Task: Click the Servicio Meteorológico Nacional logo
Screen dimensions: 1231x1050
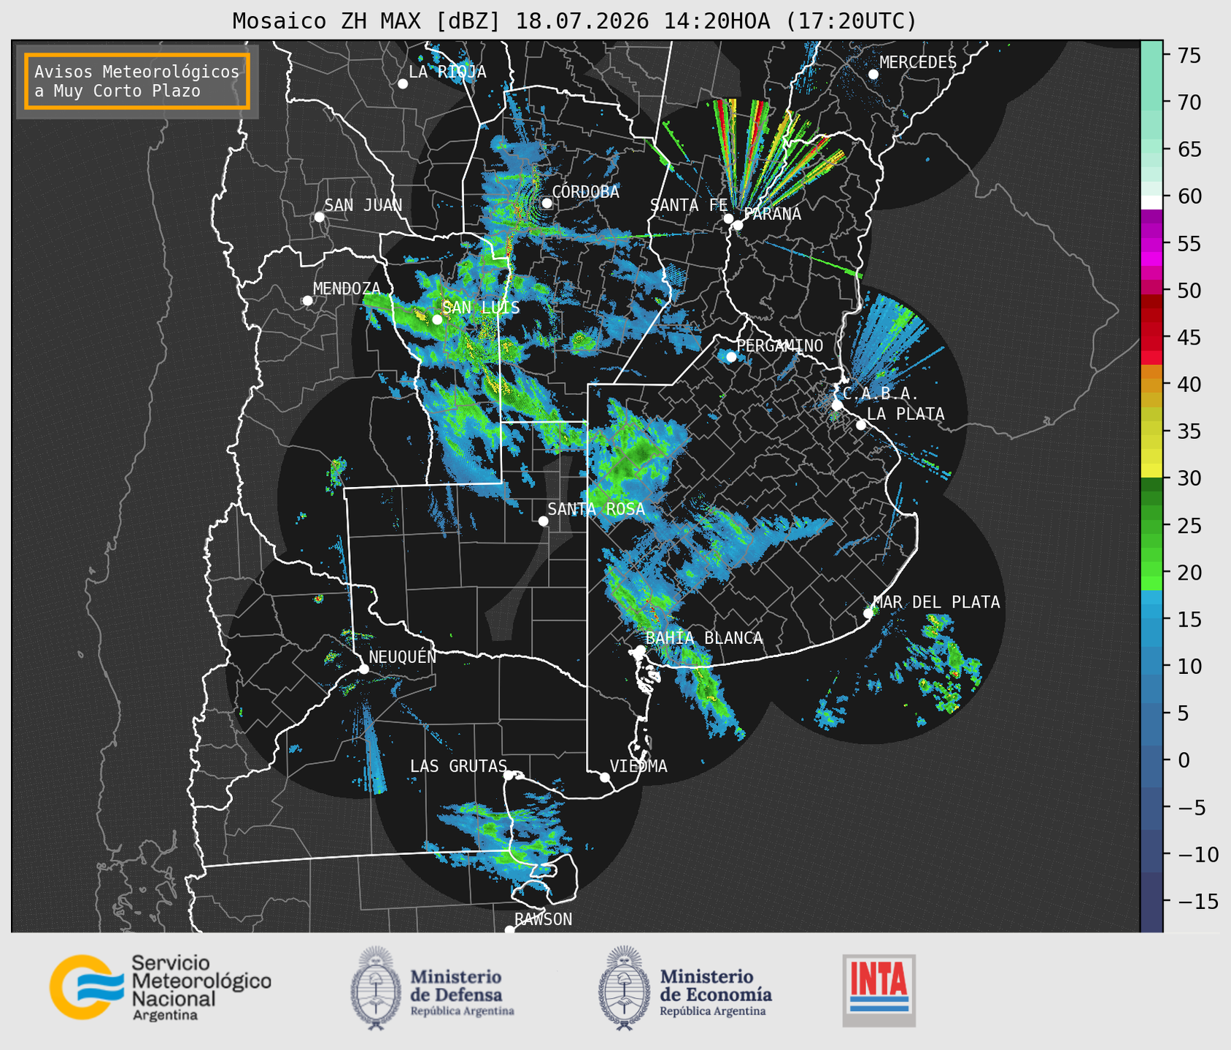Action: pos(161,987)
